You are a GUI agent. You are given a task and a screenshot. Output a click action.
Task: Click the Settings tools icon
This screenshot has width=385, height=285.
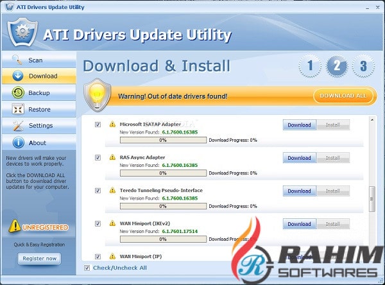tap(18, 126)
